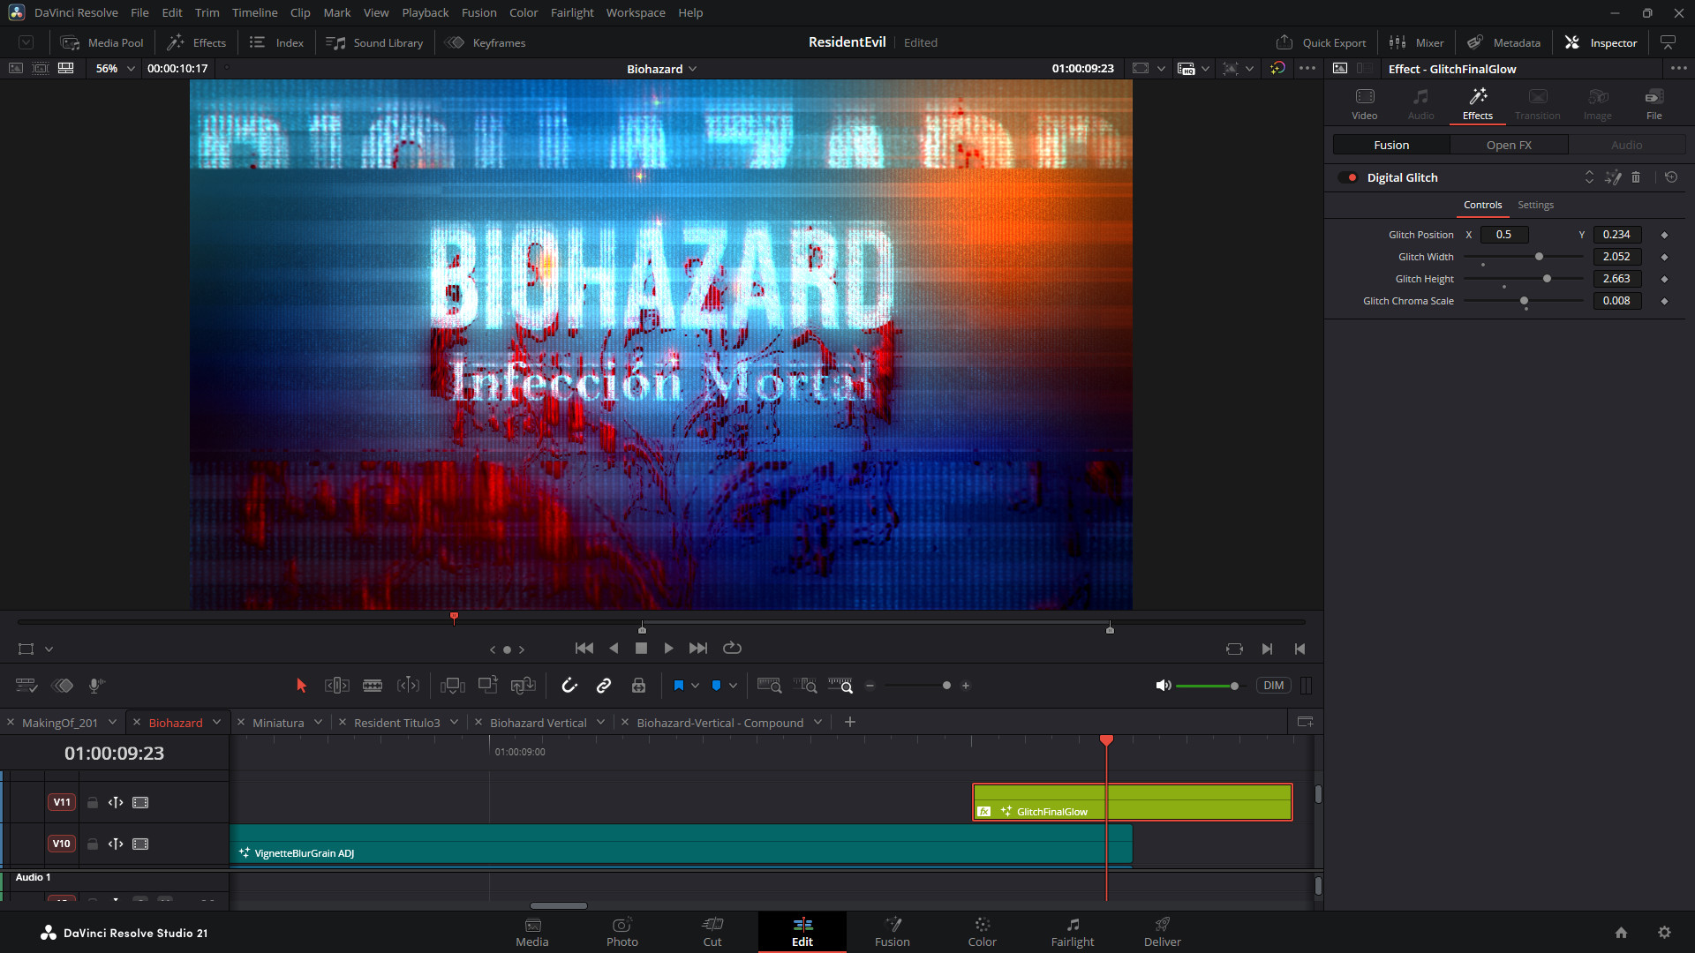Image resolution: width=1695 pixels, height=953 pixels.
Task: Mute the viewer volume speaker icon
Action: [x=1164, y=686]
